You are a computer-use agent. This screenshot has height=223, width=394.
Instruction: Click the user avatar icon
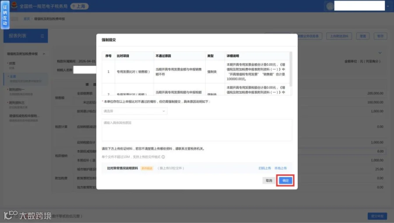[330, 6]
